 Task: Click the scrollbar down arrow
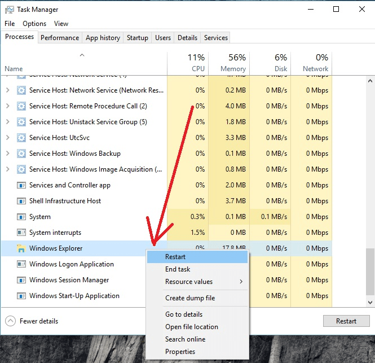(370, 303)
